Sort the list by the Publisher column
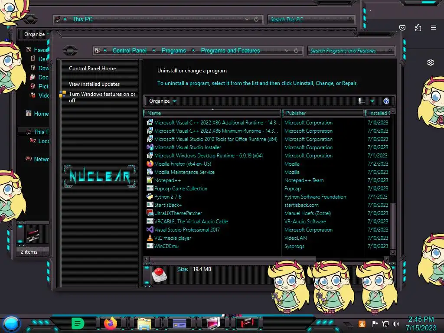Screen dimensions: 444x333 pos(323,113)
